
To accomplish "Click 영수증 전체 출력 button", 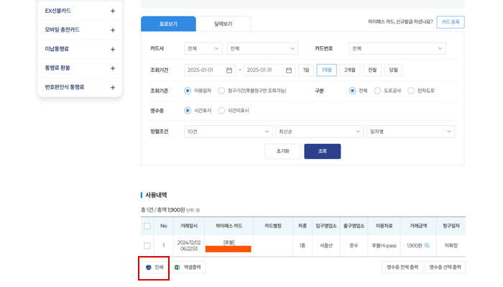I will [402, 268].
